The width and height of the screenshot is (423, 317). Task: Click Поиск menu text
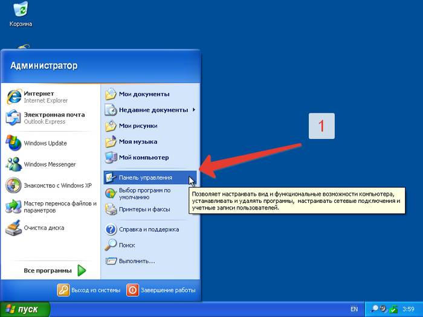(127, 245)
